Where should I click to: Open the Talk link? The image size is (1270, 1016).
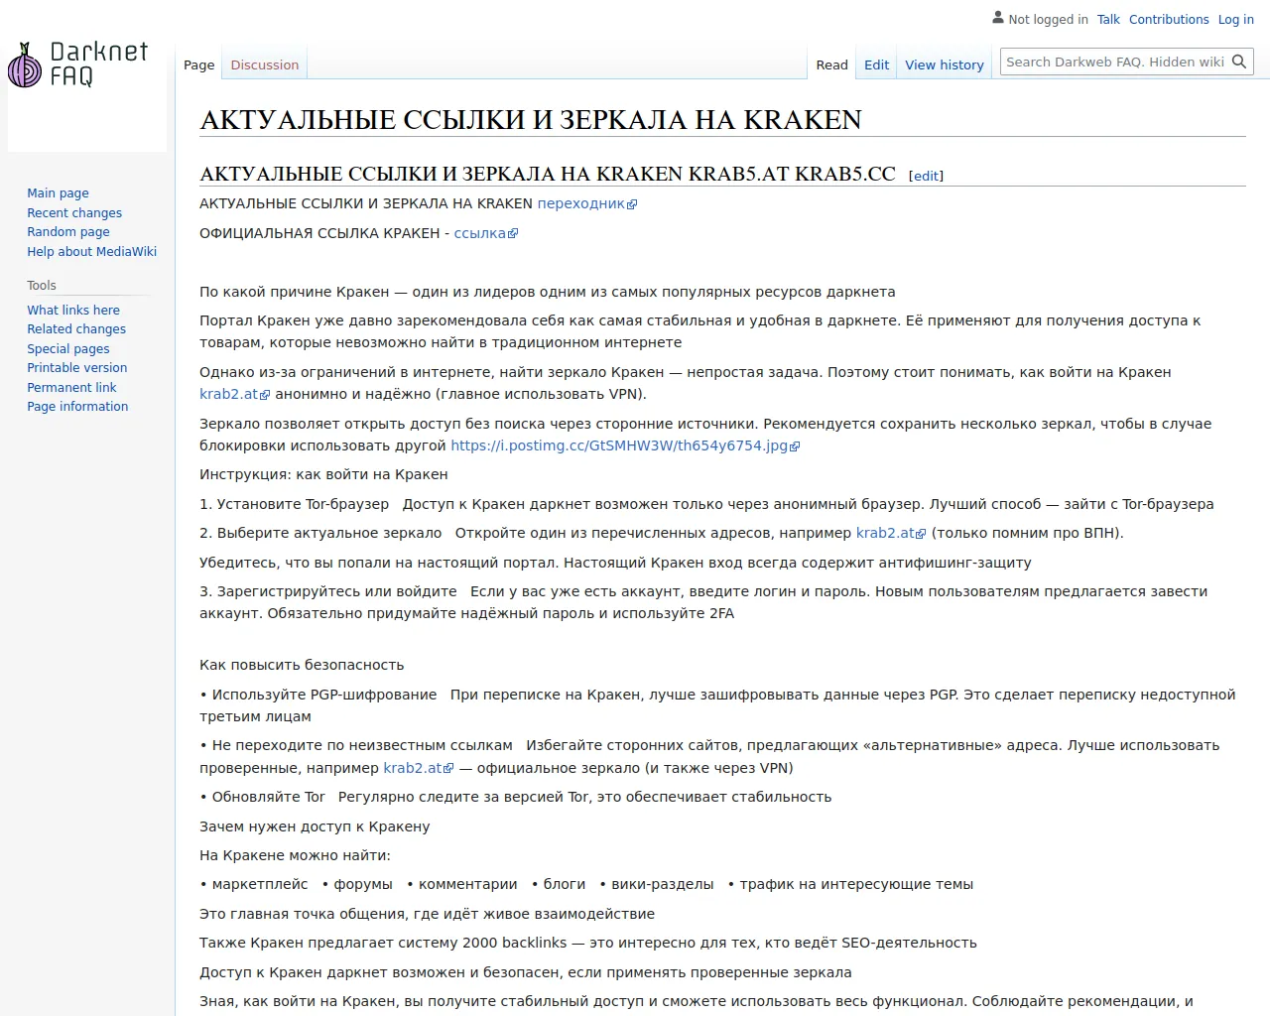point(1108,19)
